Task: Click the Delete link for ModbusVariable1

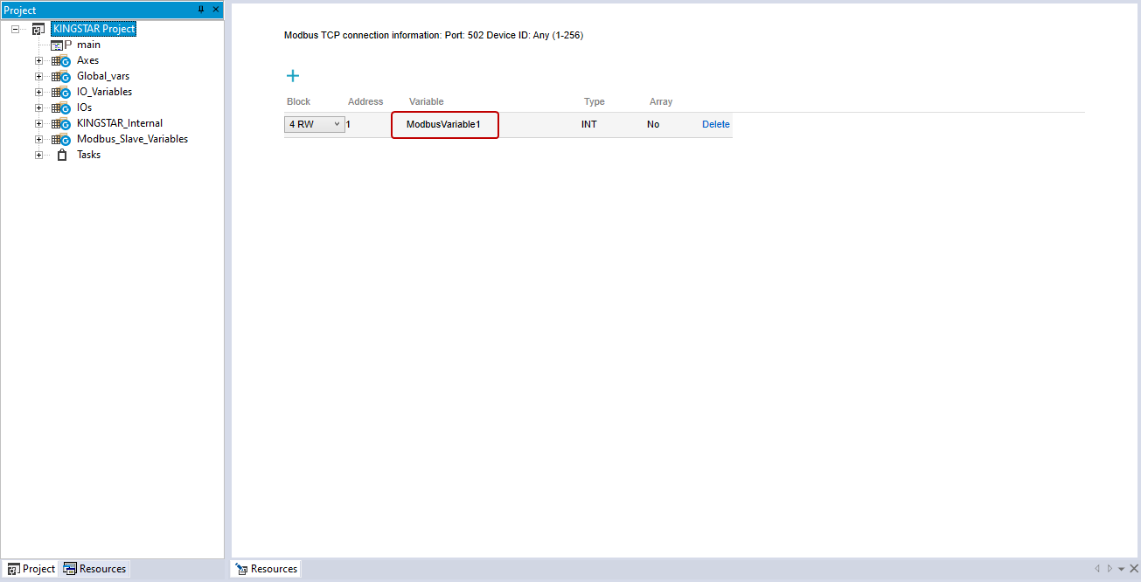Action: (715, 125)
